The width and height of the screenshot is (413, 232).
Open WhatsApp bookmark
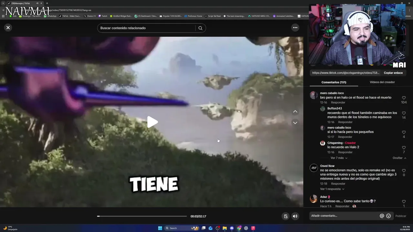50,16
